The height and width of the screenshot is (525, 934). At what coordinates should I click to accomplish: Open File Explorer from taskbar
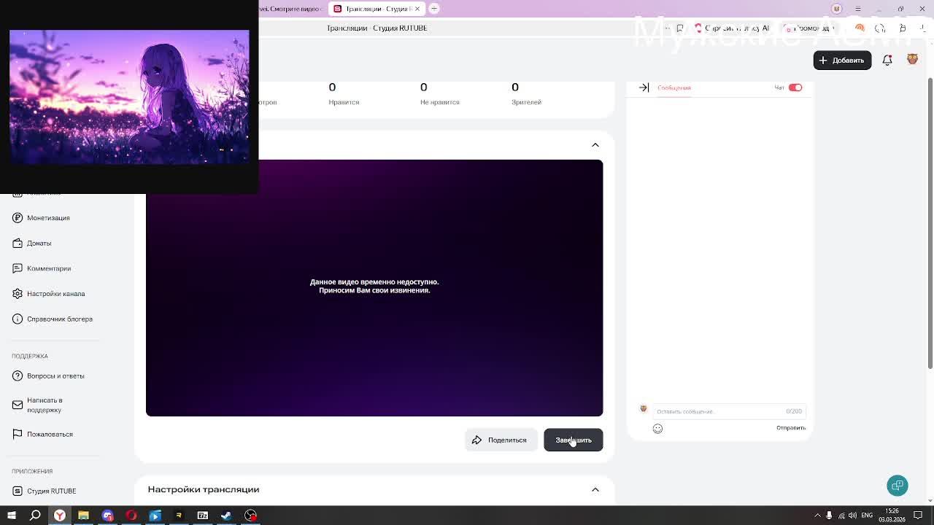coord(83,516)
